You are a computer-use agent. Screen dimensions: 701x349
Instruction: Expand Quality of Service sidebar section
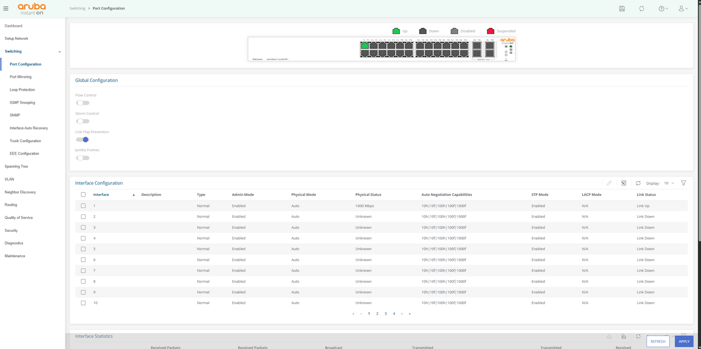tap(19, 217)
